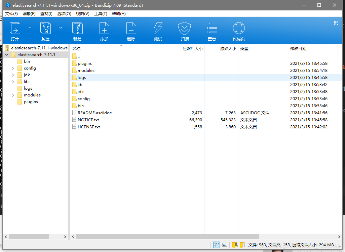Select the plugins folder in file list
Image resolution: width=345 pixels, height=252 pixels.
click(x=82, y=63)
